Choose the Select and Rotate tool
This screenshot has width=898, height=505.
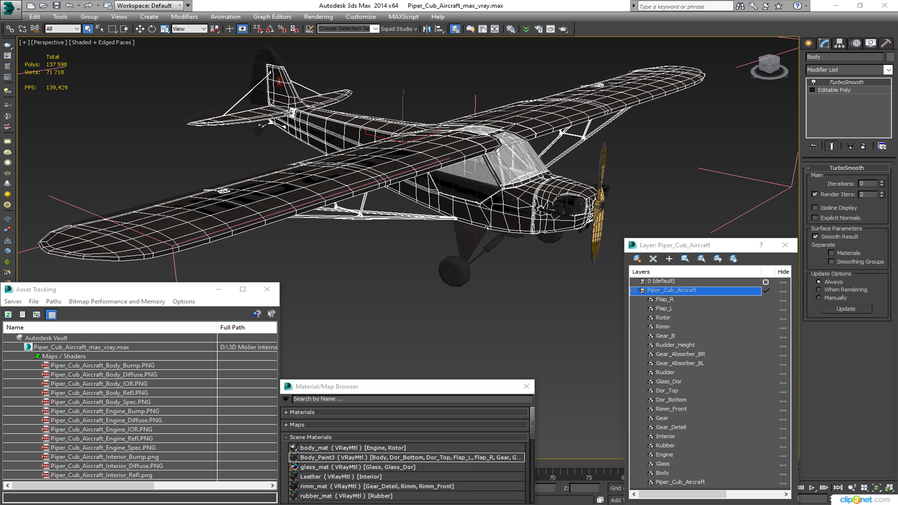pyautogui.click(x=152, y=29)
